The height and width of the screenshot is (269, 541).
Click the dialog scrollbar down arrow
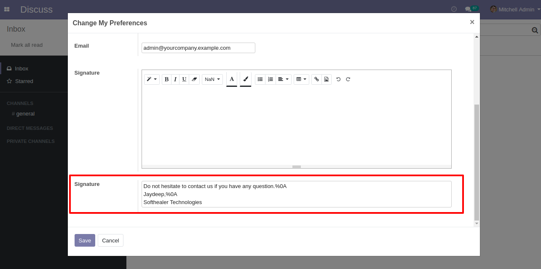coord(477,223)
